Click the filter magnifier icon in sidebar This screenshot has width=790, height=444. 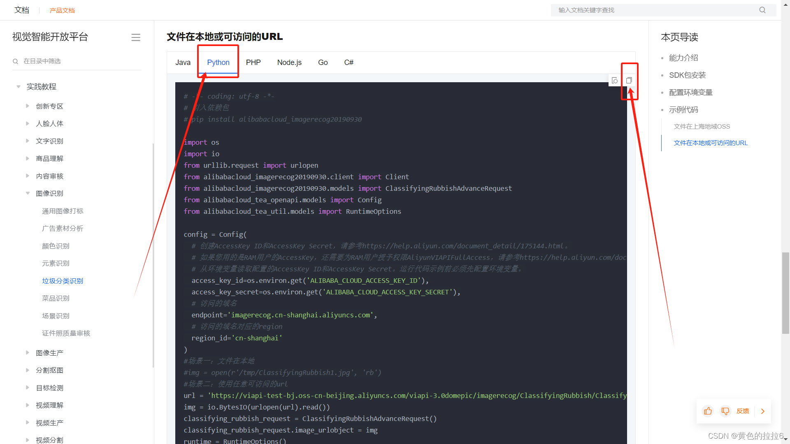[x=16, y=61]
